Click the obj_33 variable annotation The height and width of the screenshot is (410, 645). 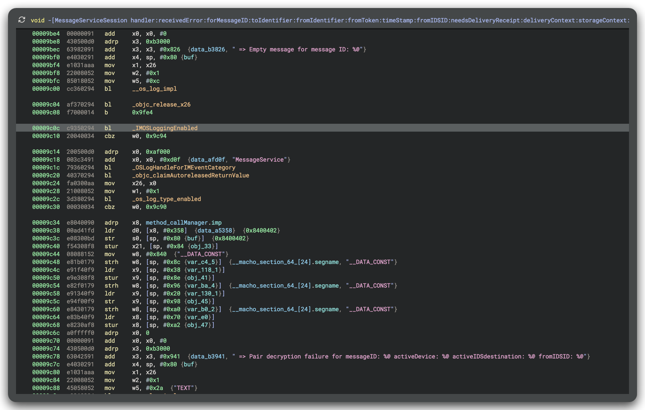click(x=201, y=246)
